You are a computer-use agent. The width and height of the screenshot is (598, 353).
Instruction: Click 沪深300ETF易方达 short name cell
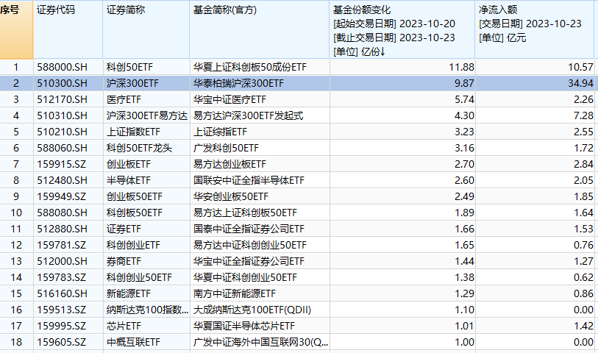click(x=147, y=115)
